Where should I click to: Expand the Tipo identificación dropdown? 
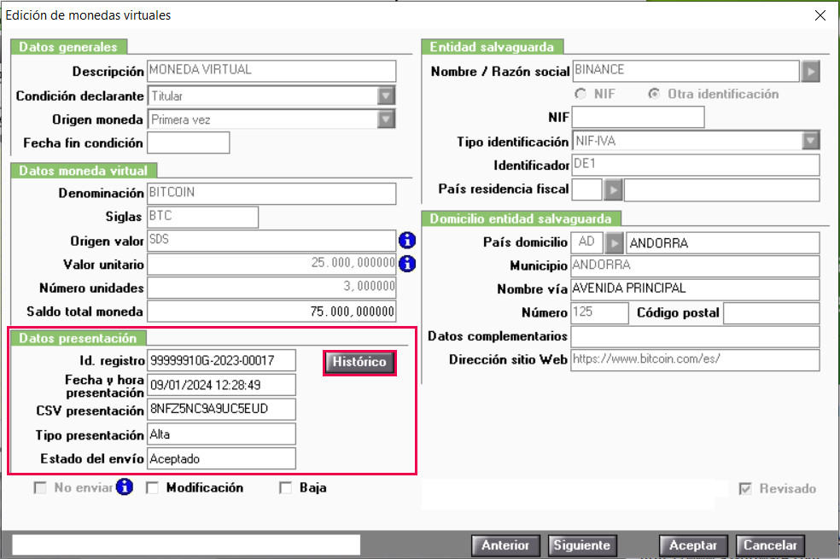[810, 141]
